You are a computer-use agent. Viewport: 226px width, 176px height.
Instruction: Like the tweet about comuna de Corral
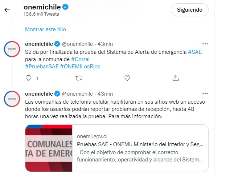[x=127, y=78]
